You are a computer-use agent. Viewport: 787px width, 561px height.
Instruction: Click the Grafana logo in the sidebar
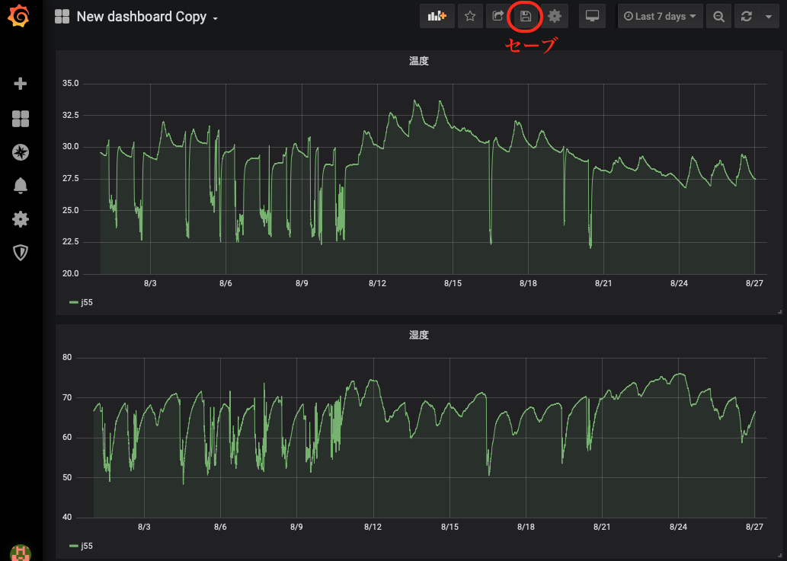tap(21, 16)
